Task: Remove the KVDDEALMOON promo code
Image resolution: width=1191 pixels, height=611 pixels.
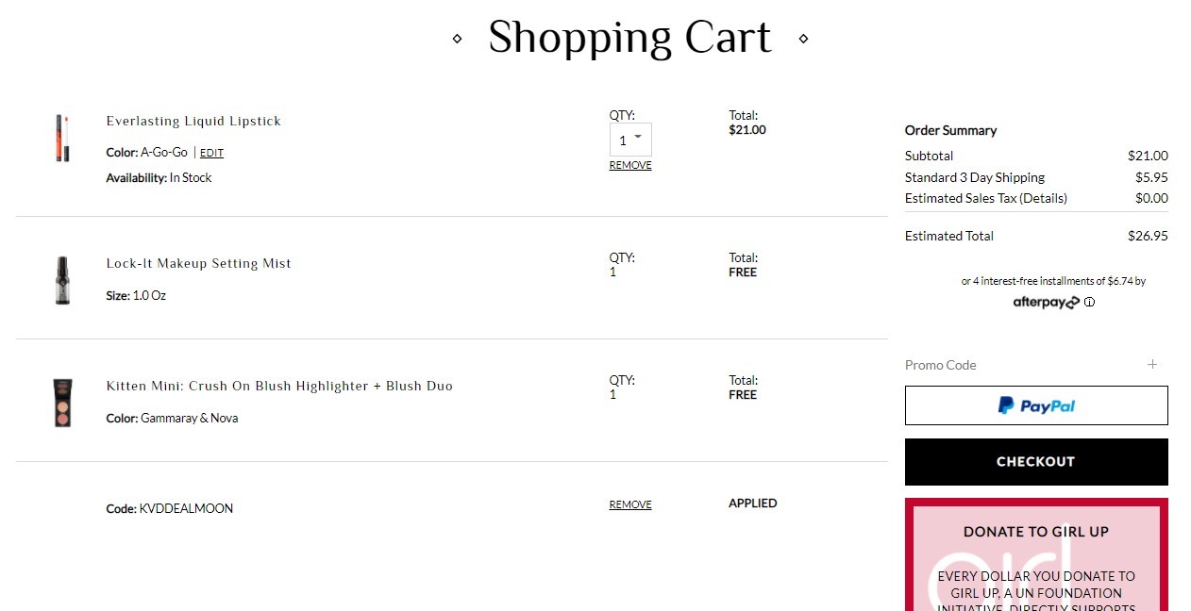Action: (630, 504)
